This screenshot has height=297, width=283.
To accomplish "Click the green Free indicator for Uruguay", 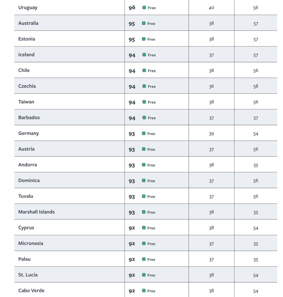I will coord(144,8).
